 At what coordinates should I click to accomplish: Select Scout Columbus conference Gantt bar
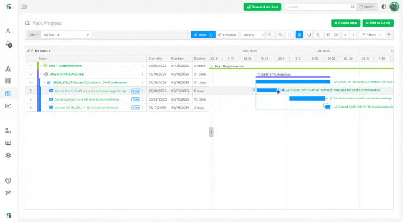(x=293, y=82)
